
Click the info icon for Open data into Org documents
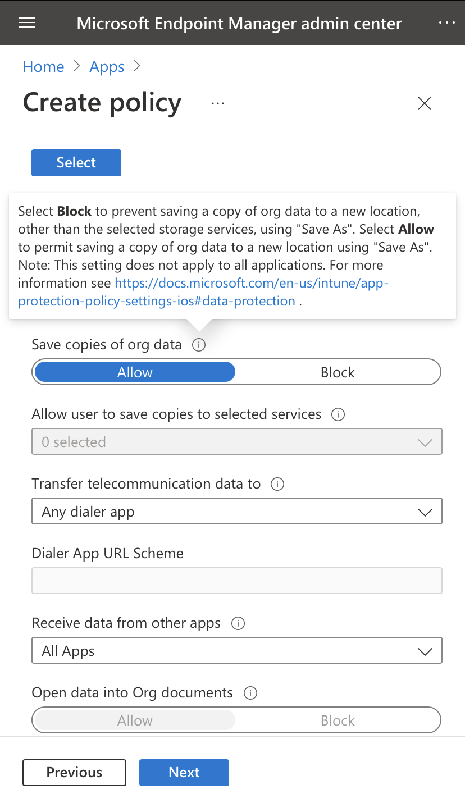tap(249, 692)
